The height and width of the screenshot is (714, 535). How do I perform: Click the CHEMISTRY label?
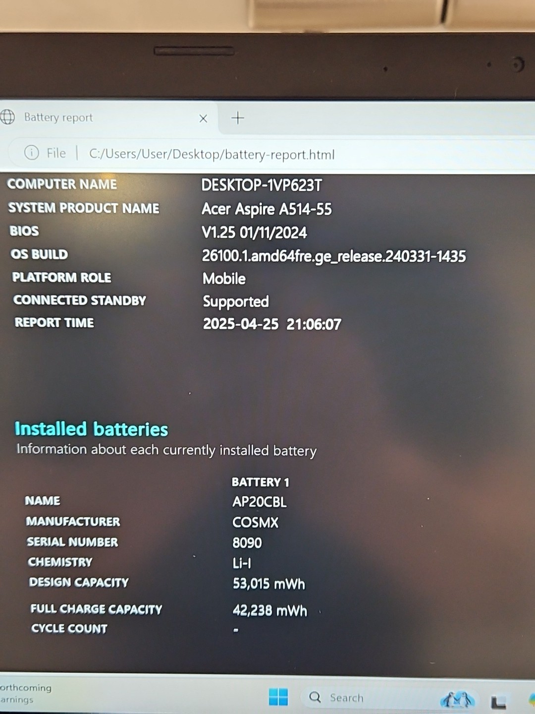(x=60, y=562)
